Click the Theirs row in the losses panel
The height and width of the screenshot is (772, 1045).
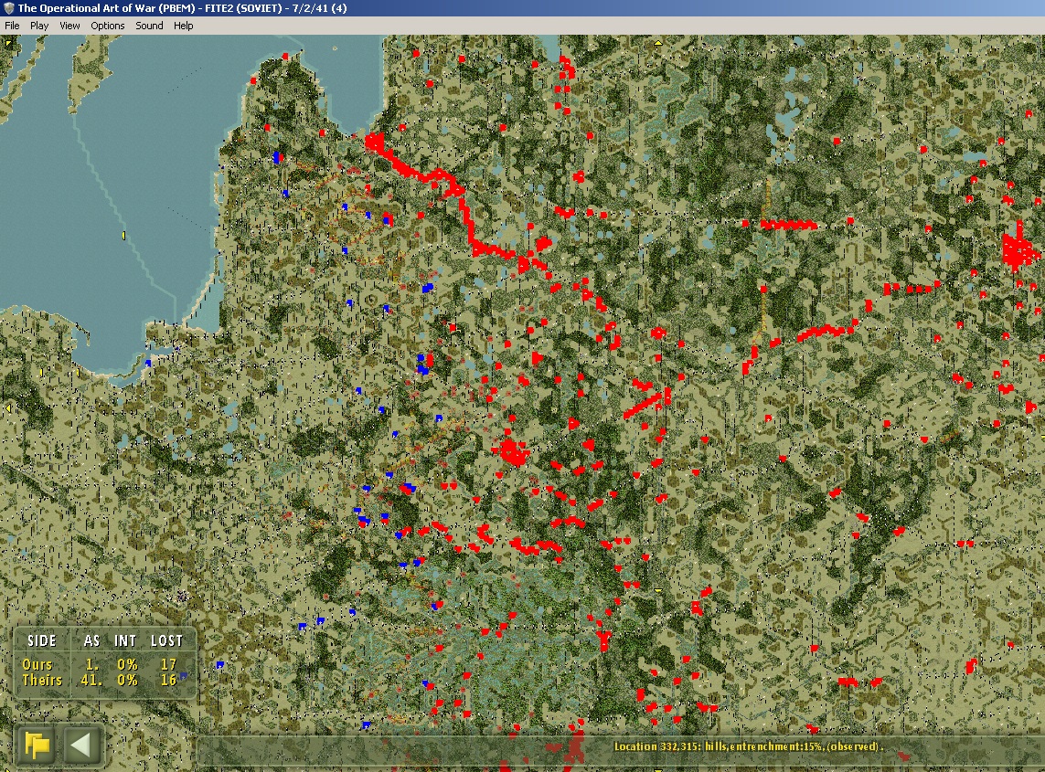tap(100, 680)
